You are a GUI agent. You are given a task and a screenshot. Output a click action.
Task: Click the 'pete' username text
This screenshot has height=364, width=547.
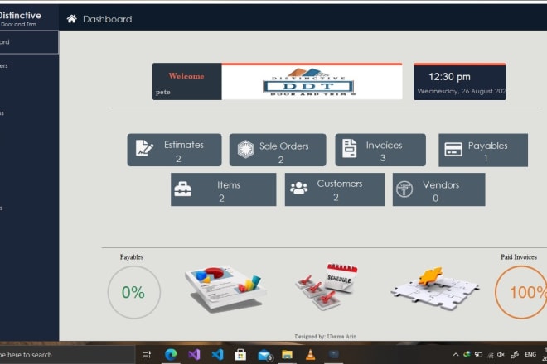(x=163, y=93)
